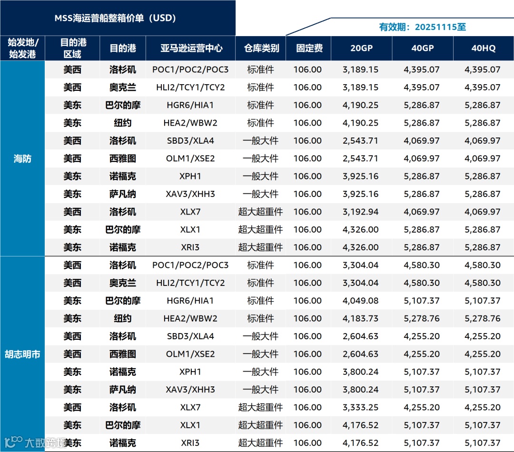The width and height of the screenshot is (514, 452).
Task: Click the "有效期: 20251115至" validity text
Action: [x=422, y=27]
